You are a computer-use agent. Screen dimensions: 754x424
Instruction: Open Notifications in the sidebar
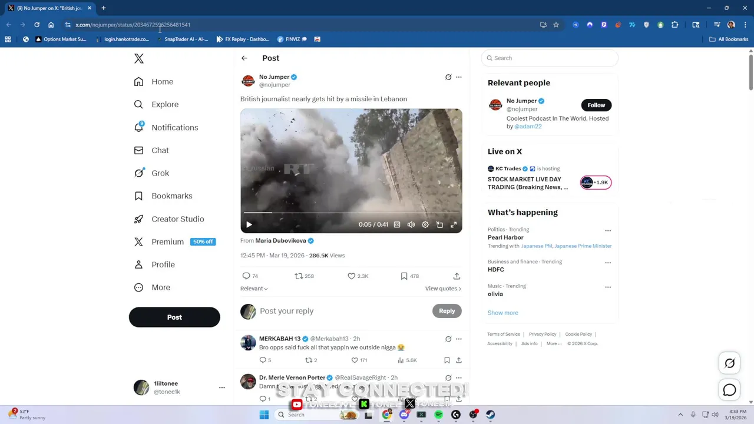(x=166, y=127)
